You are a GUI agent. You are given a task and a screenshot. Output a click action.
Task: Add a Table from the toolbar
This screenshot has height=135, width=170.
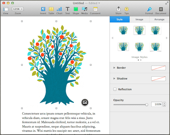[x=51, y=9]
